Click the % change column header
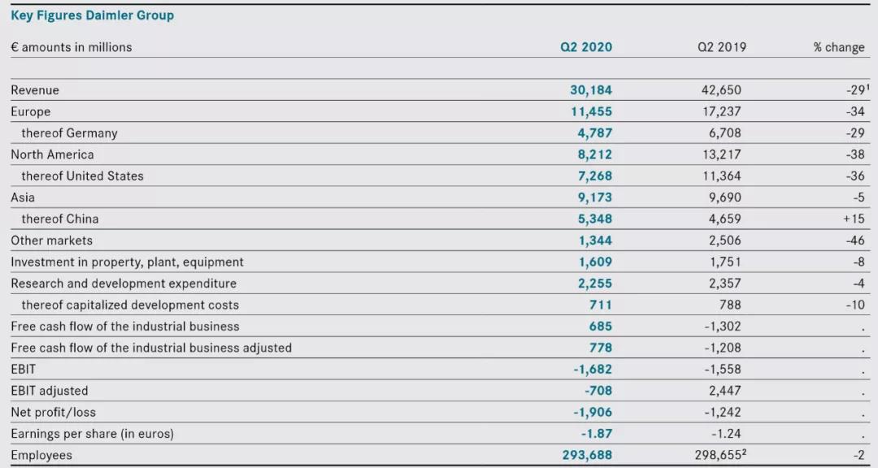The width and height of the screenshot is (878, 468). click(838, 47)
